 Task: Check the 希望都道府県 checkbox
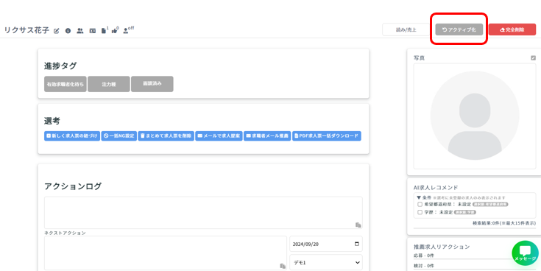click(420, 205)
